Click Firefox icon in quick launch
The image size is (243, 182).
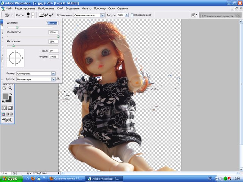[33, 178]
